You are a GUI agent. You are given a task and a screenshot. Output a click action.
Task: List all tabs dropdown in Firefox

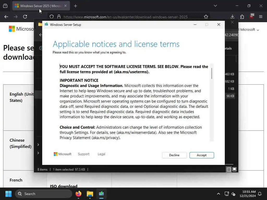tap(215, 6)
